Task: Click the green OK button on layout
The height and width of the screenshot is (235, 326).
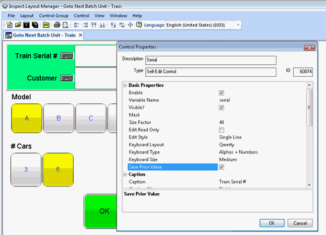Action: tap(101, 211)
